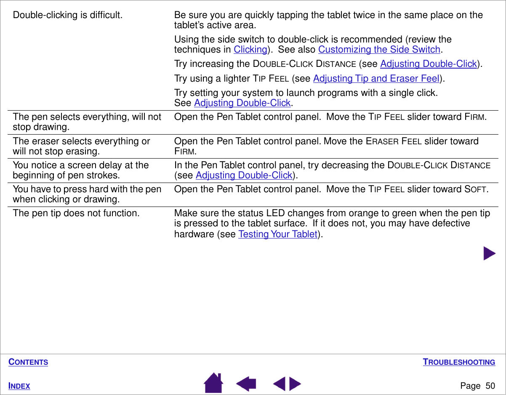Click 'Move the Eraser Feel slider toward' text
Viewport: 506px width, 395px height.
tap(401, 141)
